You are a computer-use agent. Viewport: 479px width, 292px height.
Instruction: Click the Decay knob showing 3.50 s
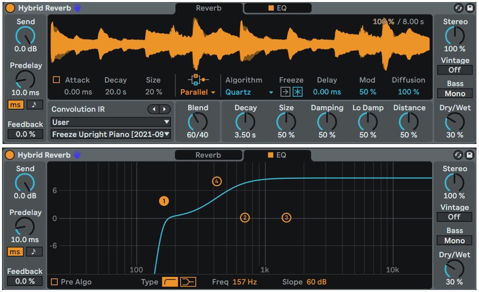246,122
